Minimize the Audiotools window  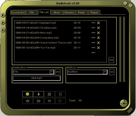(x=125, y=4)
